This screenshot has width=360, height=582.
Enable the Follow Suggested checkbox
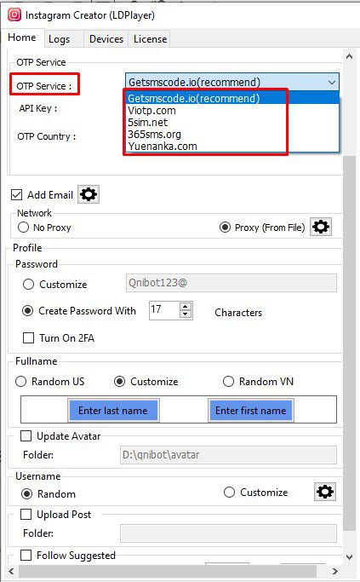(26, 556)
